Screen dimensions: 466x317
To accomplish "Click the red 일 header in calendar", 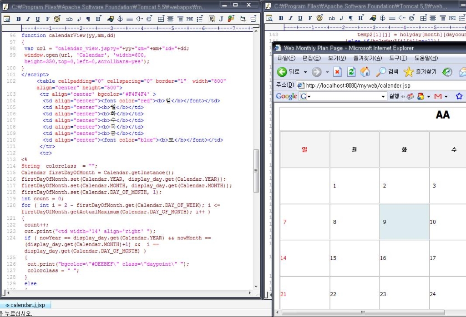I will point(304,149).
